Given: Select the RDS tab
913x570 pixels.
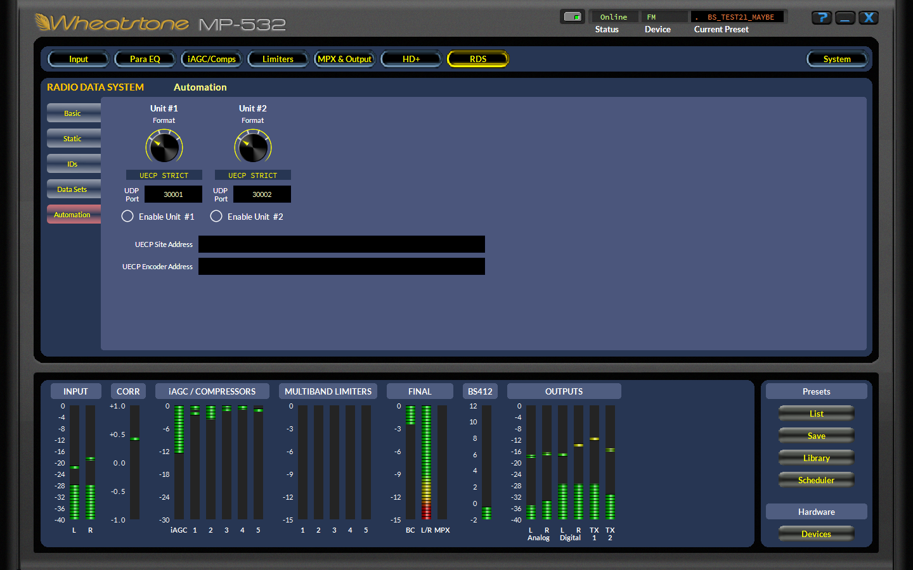Looking at the screenshot, I should pos(478,59).
